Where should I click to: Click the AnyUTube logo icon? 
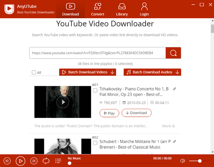tap(9, 9)
